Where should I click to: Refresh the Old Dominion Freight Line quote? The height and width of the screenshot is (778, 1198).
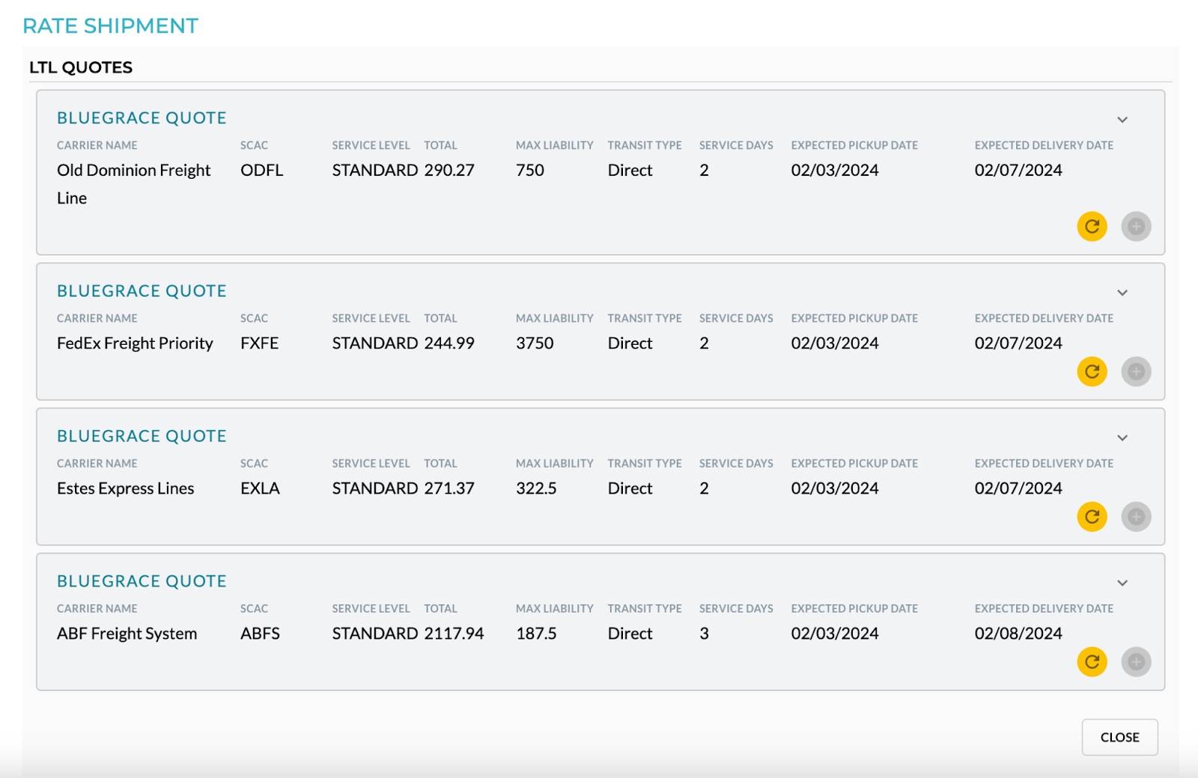coord(1092,227)
